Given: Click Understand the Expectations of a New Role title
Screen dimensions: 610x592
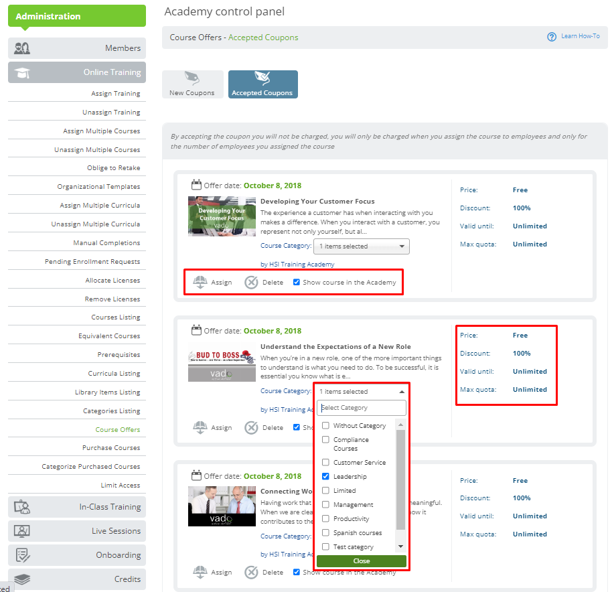Looking at the screenshot, I should point(335,347).
